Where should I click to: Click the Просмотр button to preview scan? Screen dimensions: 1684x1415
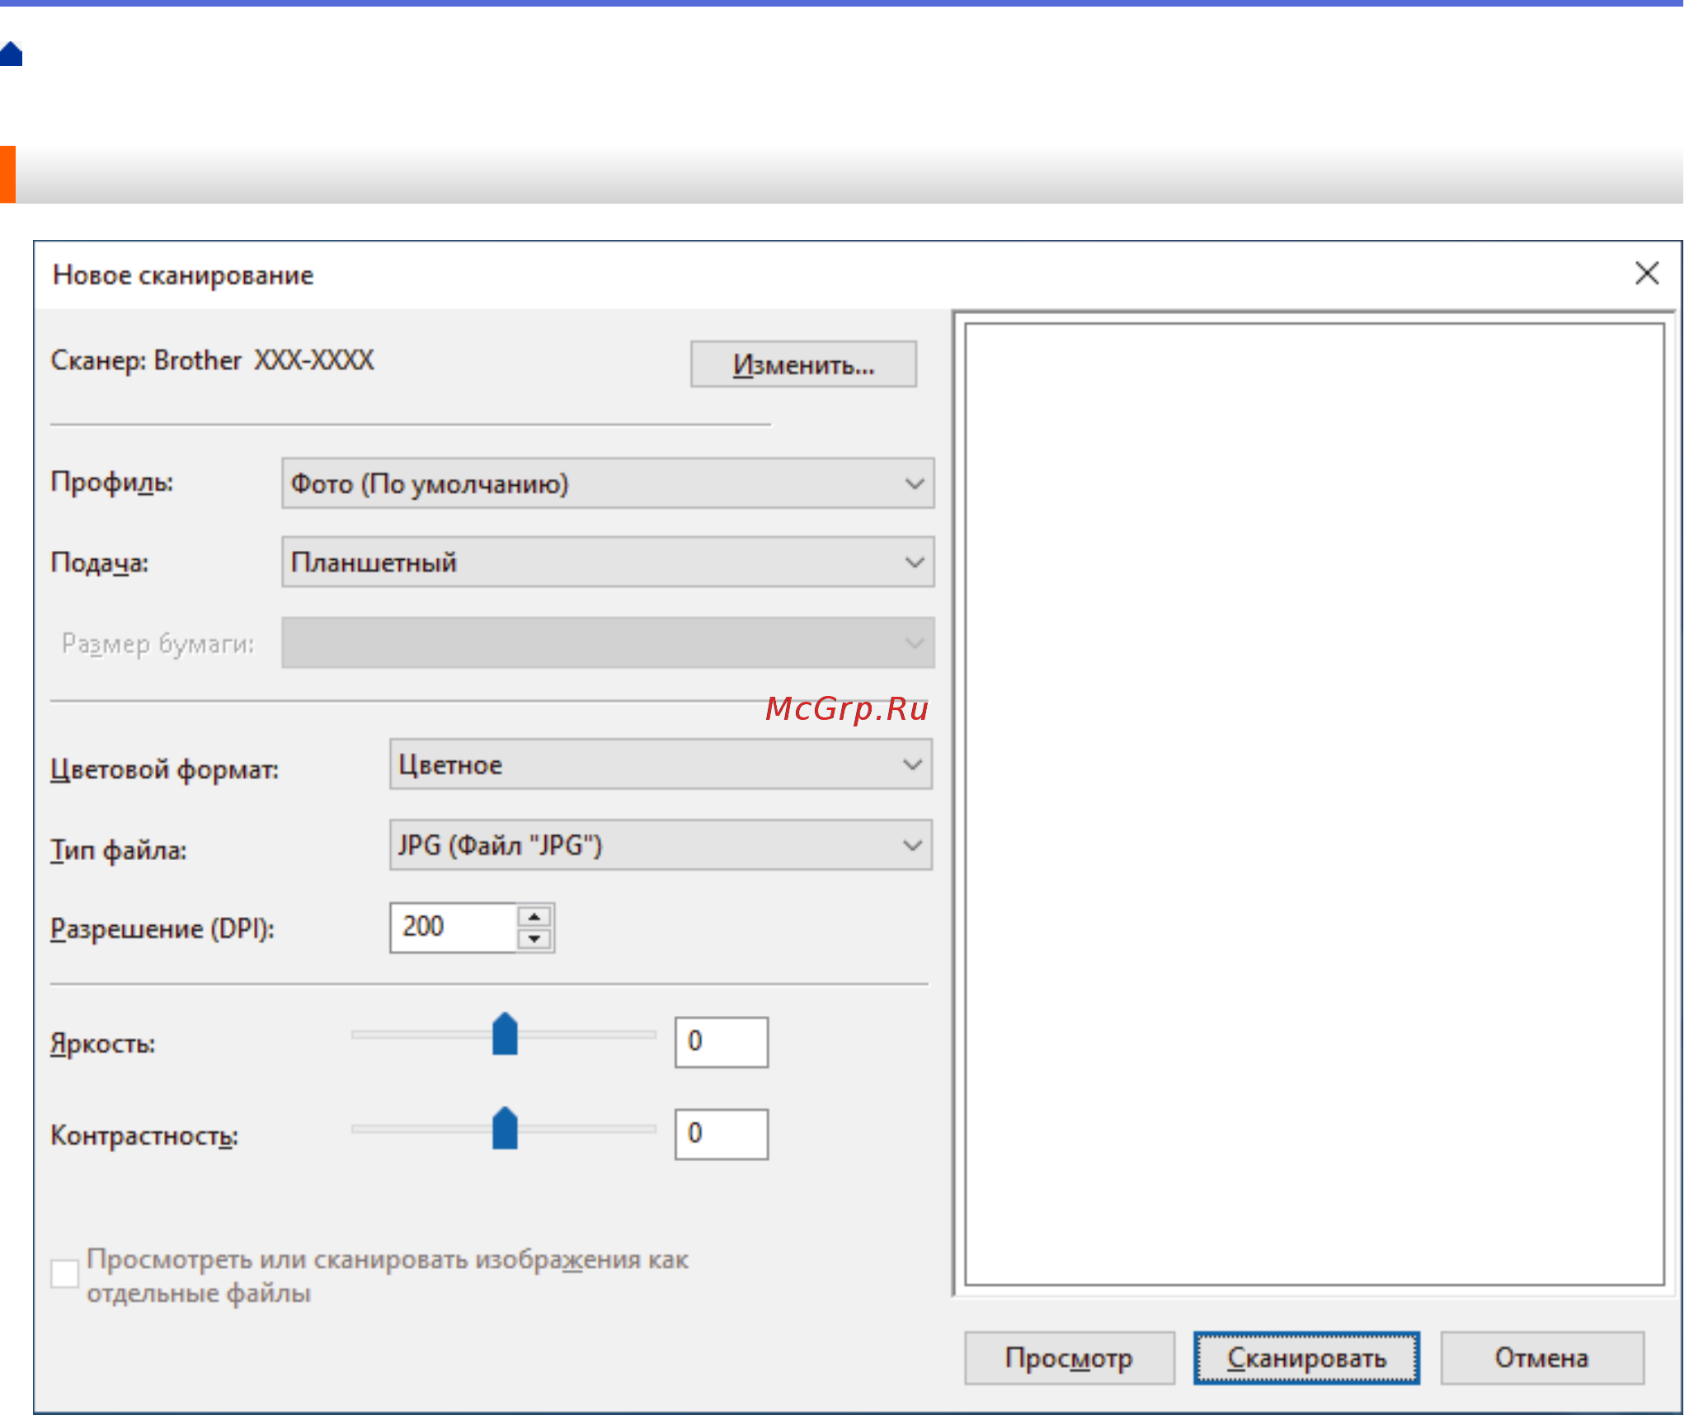click(x=1069, y=1358)
